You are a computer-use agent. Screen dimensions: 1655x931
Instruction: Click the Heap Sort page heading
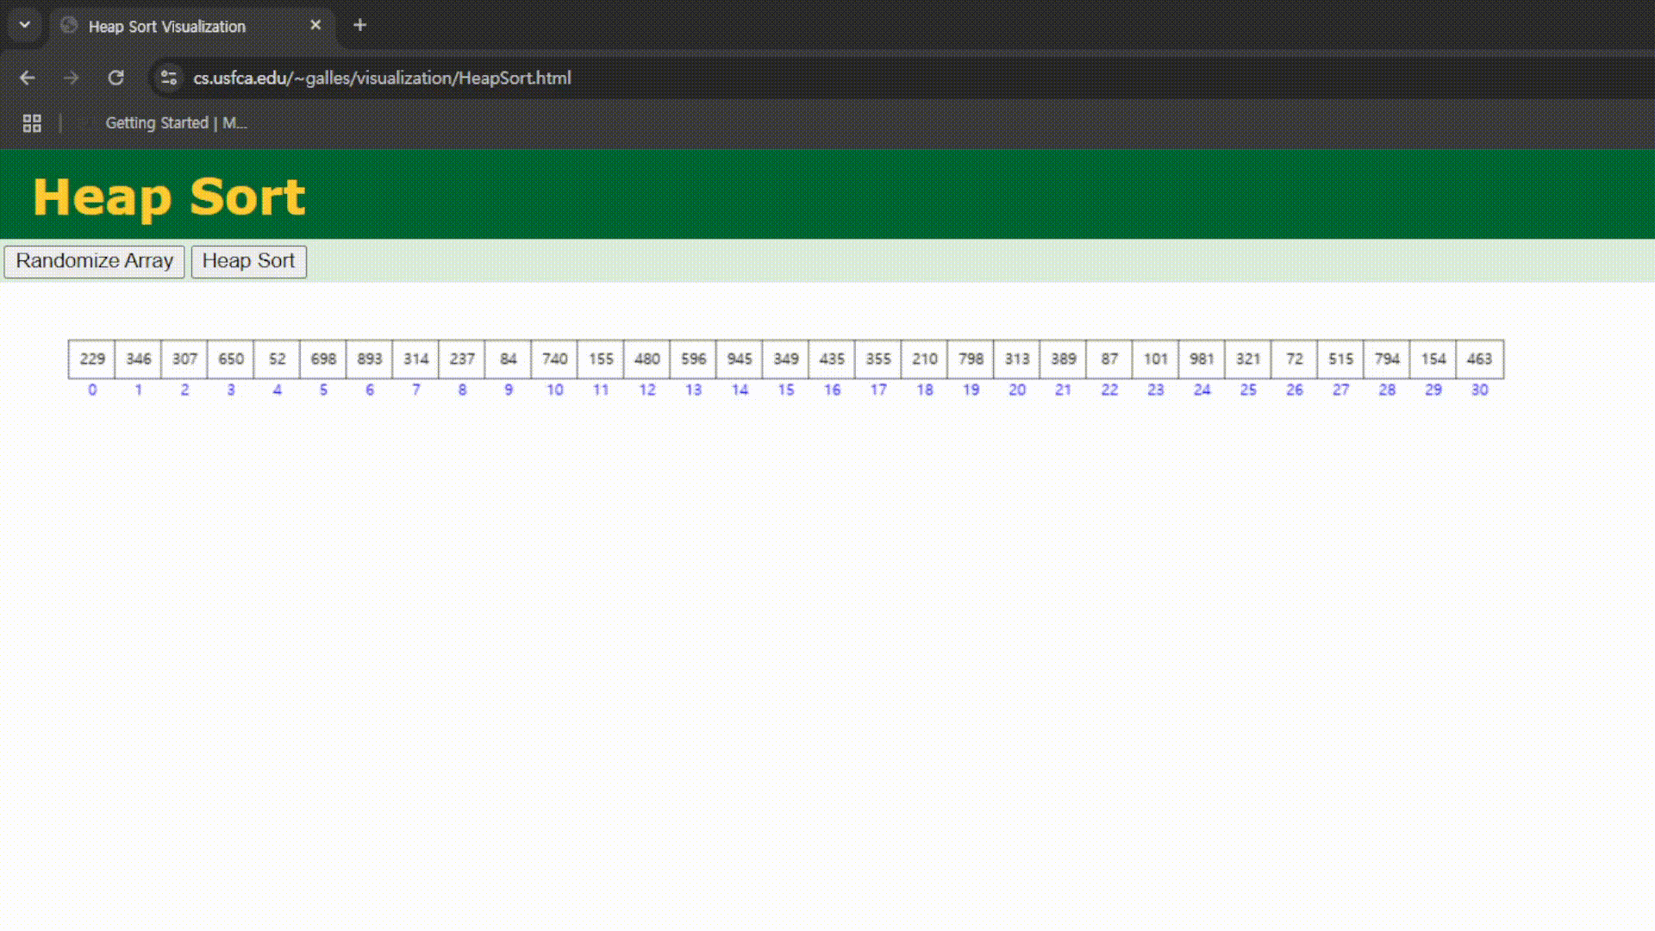point(169,197)
